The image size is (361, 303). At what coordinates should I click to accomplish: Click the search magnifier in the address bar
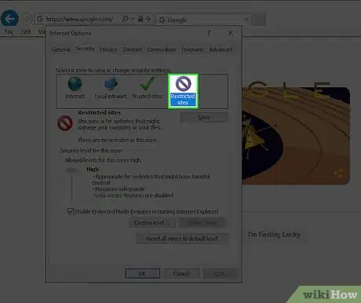point(126,19)
